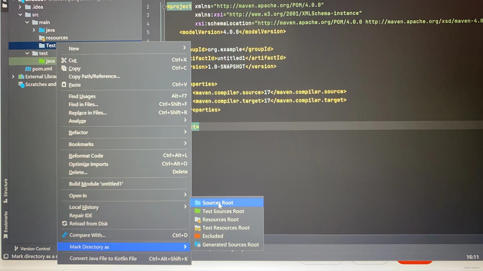Open the Version Control panel
This screenshot has height=271, width=483.
[32, 248]
